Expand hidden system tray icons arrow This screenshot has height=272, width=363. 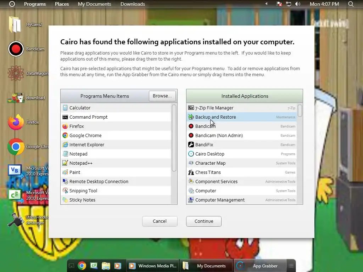point(266,4)
